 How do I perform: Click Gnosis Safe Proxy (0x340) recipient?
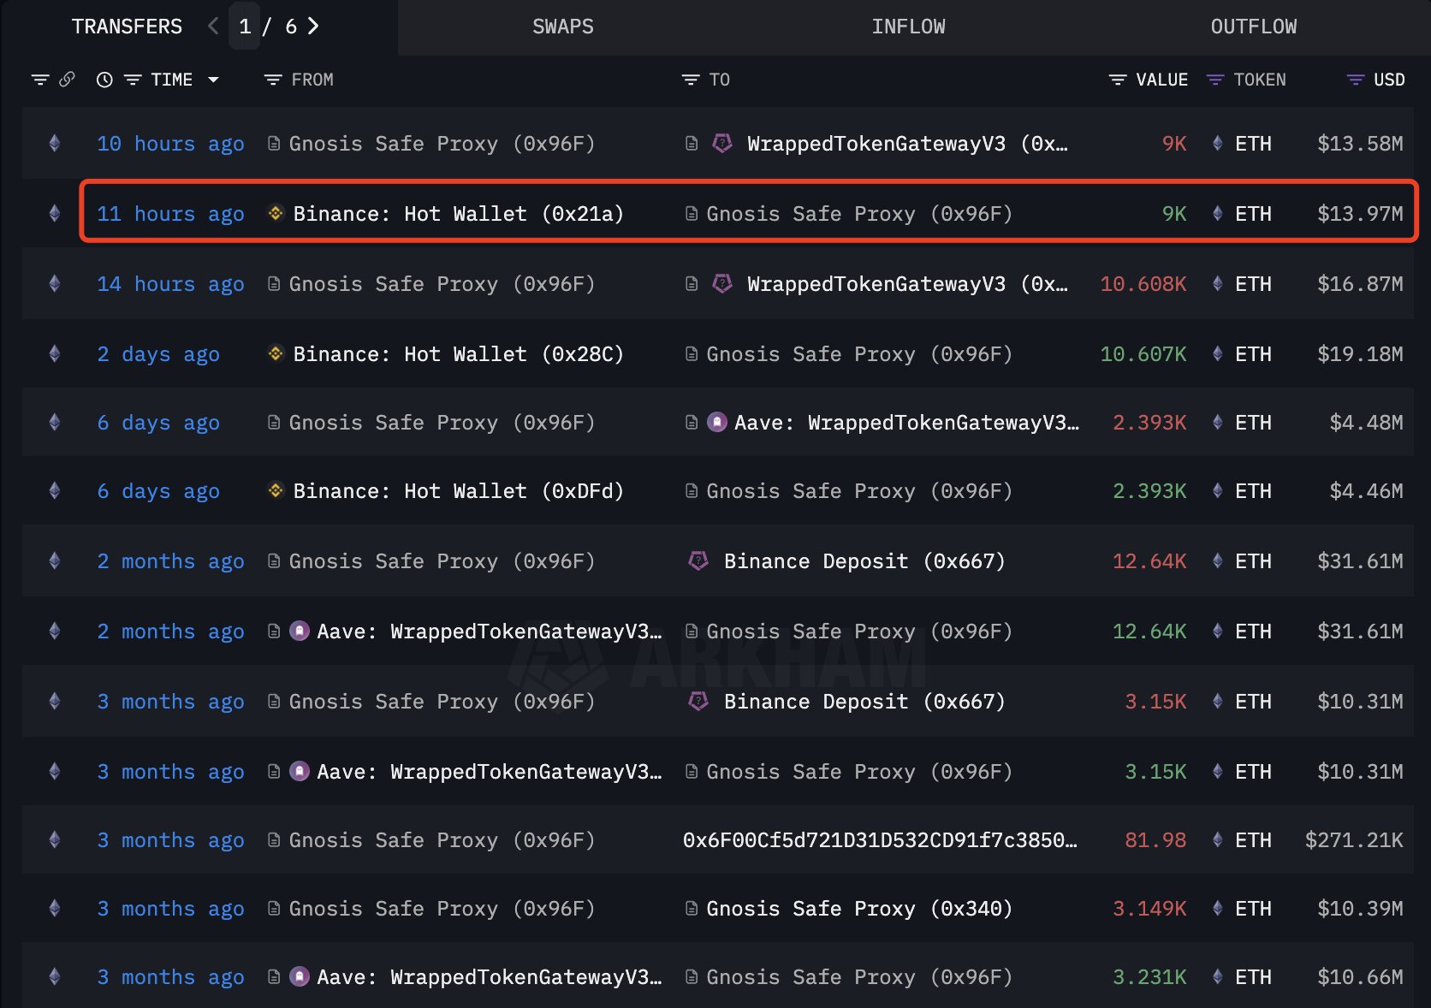pyautogui.click(x=858, y=909)
